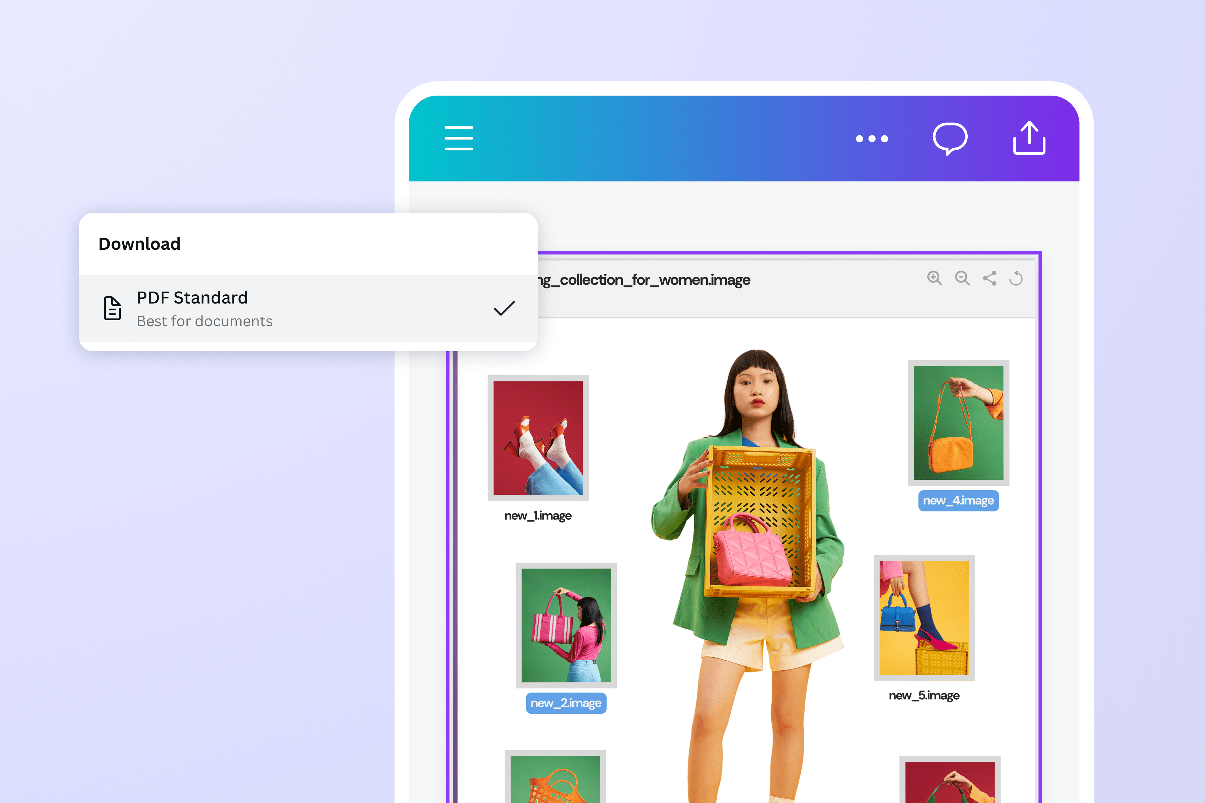Viewport: 1205px width, 803px height.
Task: Click the new_1.image caption text
Action: pos(537,516)
